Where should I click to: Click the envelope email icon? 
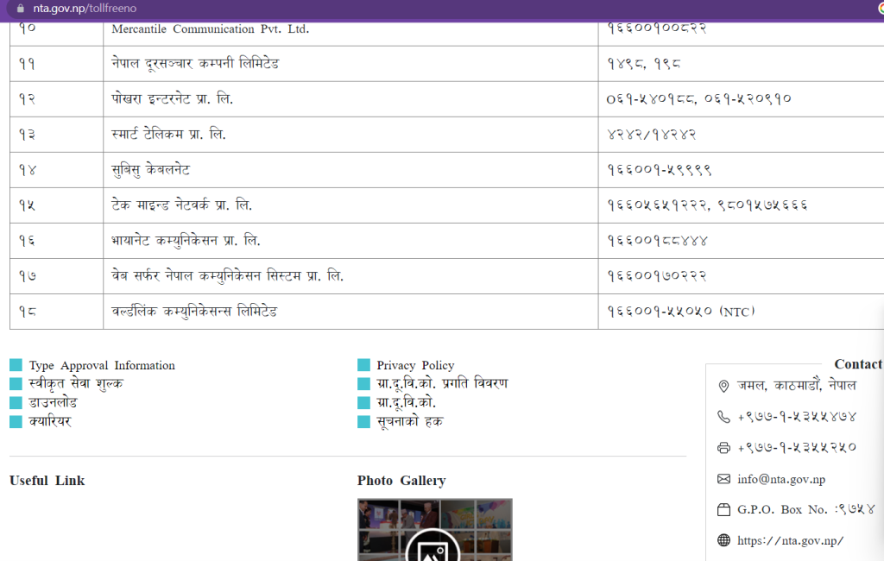pyautogui.click(x=723, y=479)
